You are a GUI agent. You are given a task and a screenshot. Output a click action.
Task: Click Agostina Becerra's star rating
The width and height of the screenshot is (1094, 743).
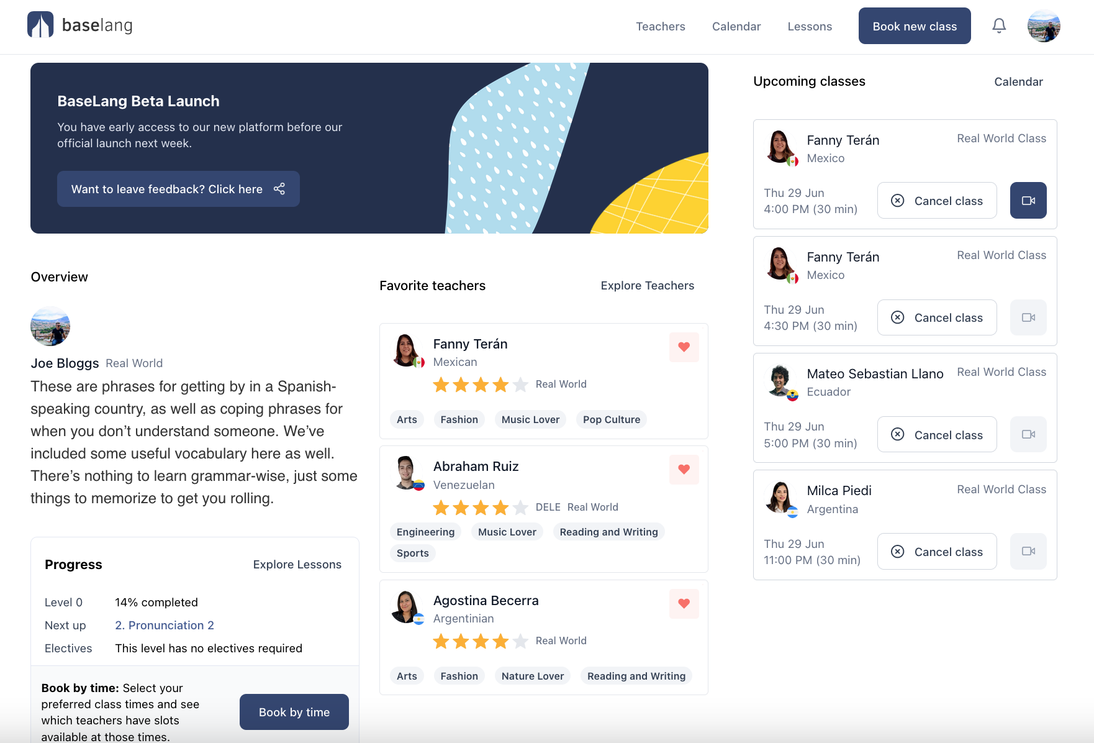coord(481,641)
